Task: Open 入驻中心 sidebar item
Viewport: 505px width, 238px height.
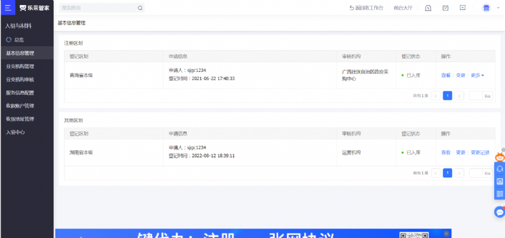Action: (27, 132)
